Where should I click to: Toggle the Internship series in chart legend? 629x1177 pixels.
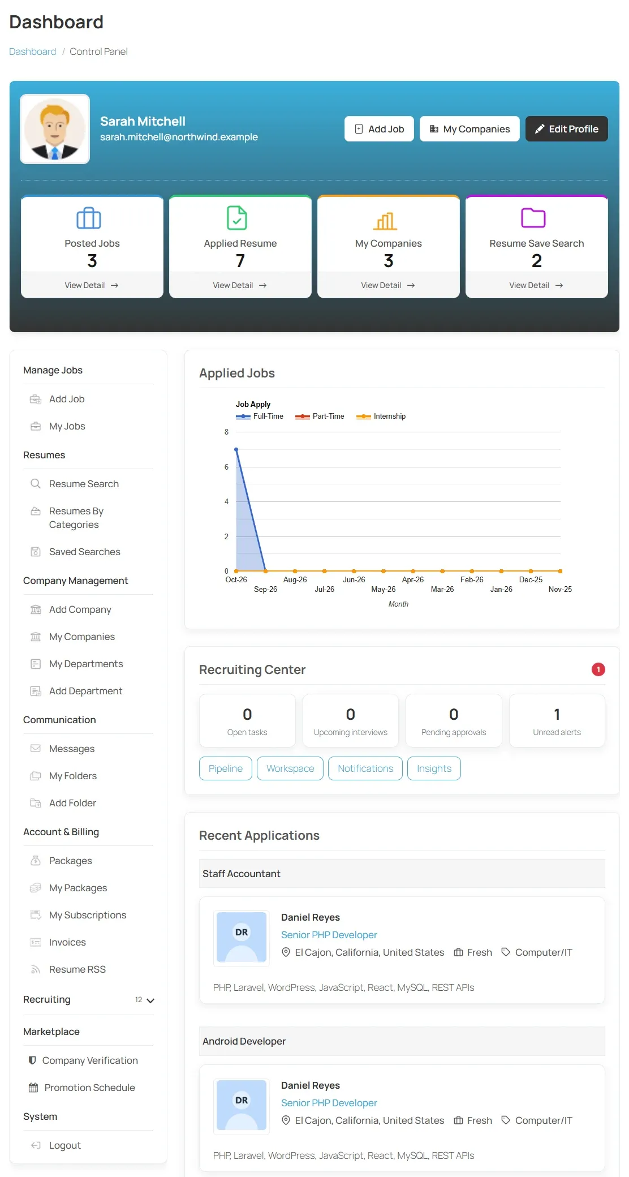pyautogui.click(x=381, y=416)
